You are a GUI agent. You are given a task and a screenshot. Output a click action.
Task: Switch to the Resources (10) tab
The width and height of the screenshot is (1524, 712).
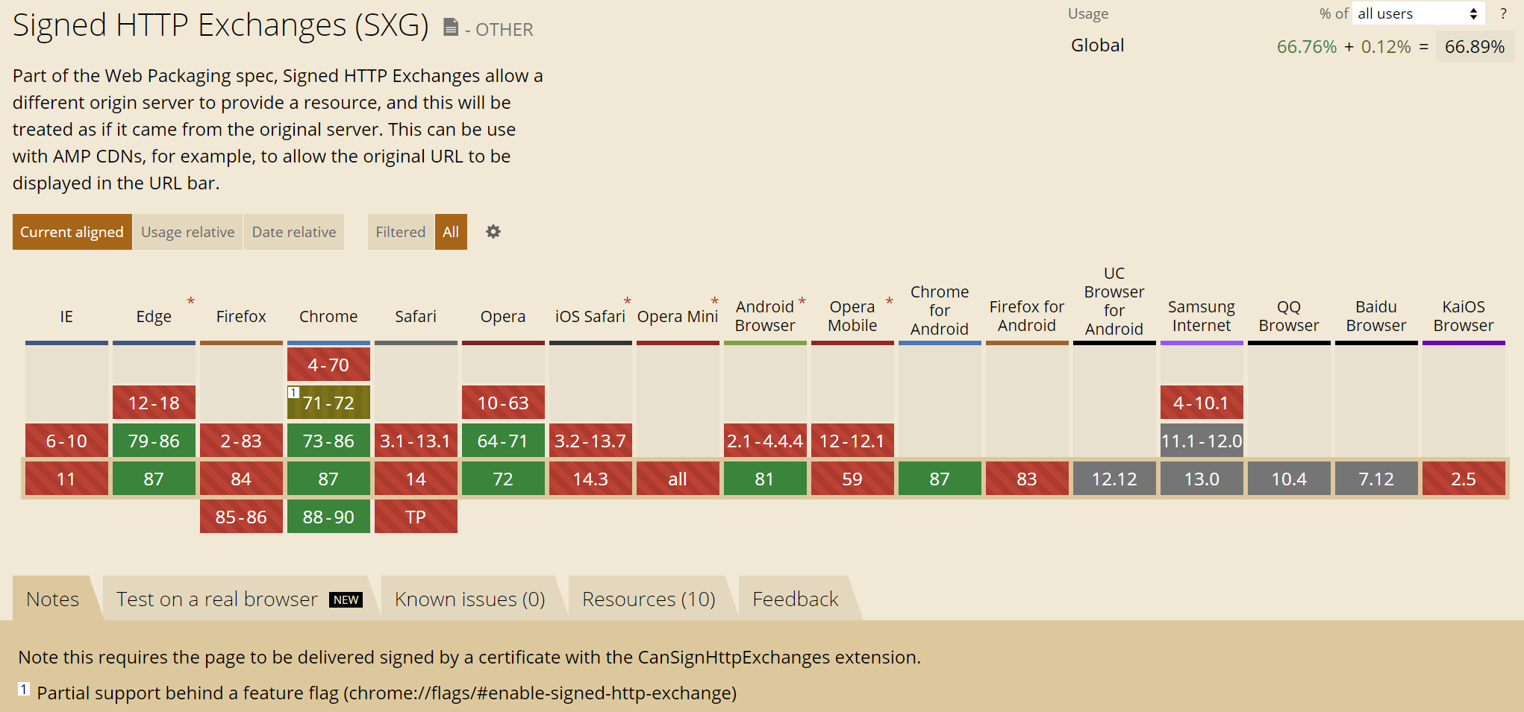coord(649,598)
